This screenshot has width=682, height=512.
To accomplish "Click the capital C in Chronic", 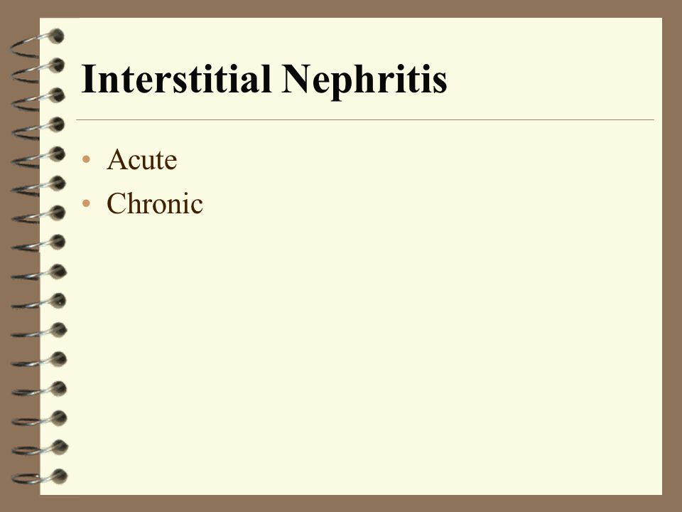I will point(116,203).
